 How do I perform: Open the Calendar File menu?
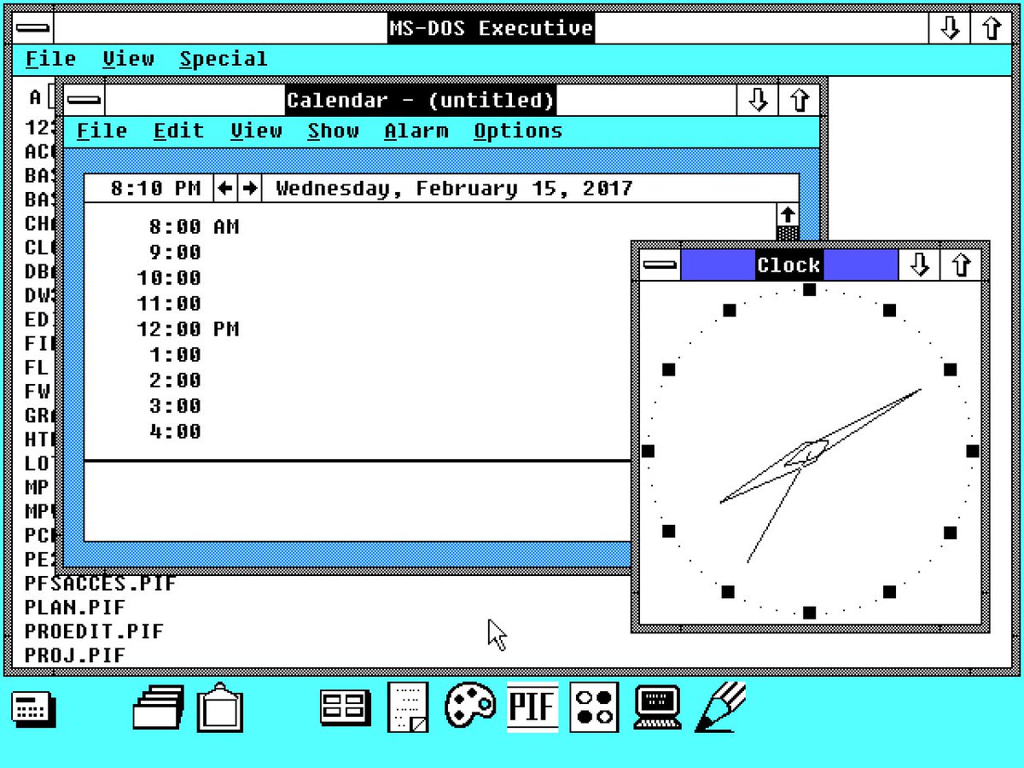click(x=102, y=131)
